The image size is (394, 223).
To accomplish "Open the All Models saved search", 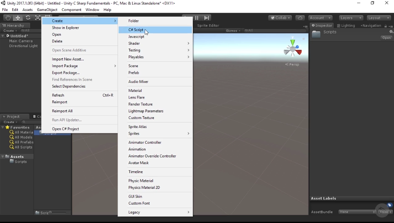I will click(x=21, y=137).
